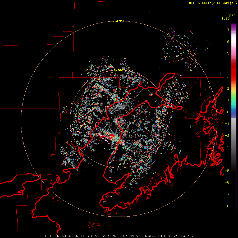Click the [dB] unit label
The width and height of the screenshot is (238, 238).
(x=226, y=18)
